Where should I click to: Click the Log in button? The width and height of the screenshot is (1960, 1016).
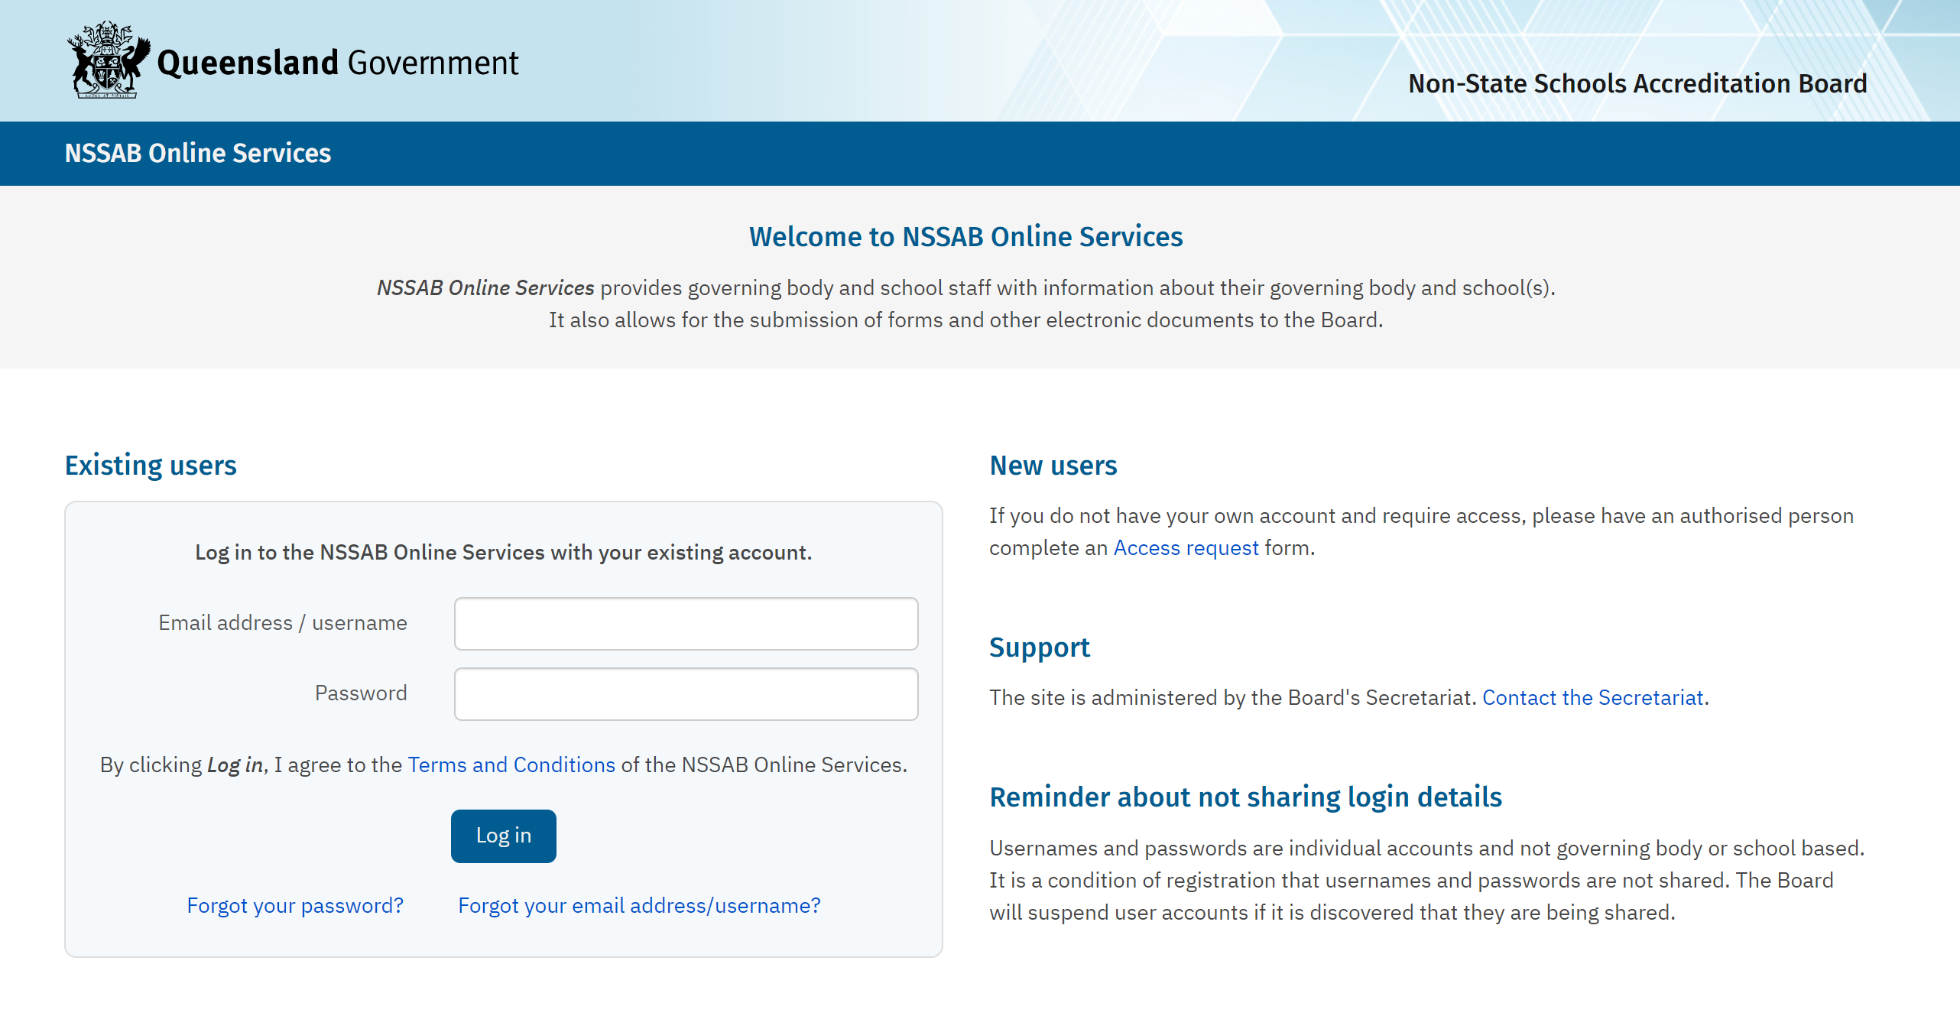[503, 836]
